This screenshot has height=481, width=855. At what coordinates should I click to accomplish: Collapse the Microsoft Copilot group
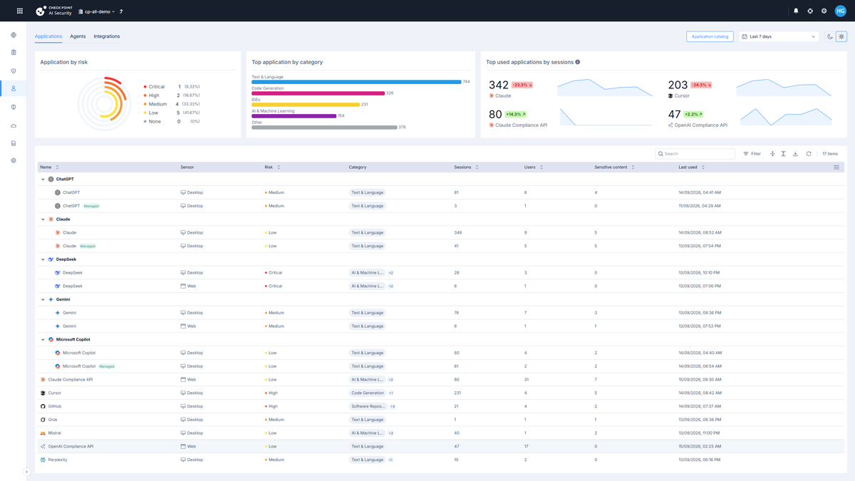[43, 340]
